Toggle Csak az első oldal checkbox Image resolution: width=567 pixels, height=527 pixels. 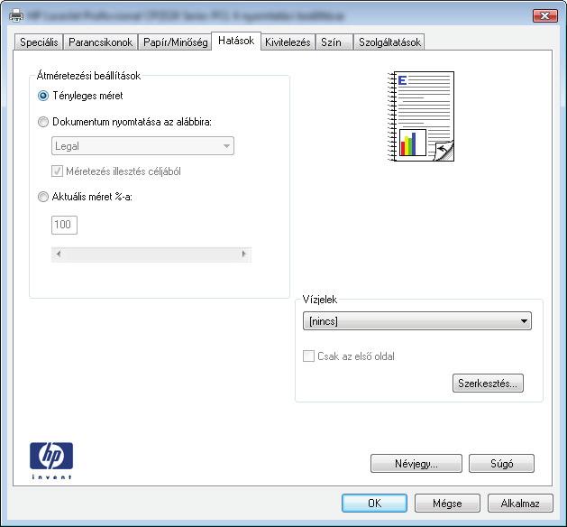coord(308,356)
